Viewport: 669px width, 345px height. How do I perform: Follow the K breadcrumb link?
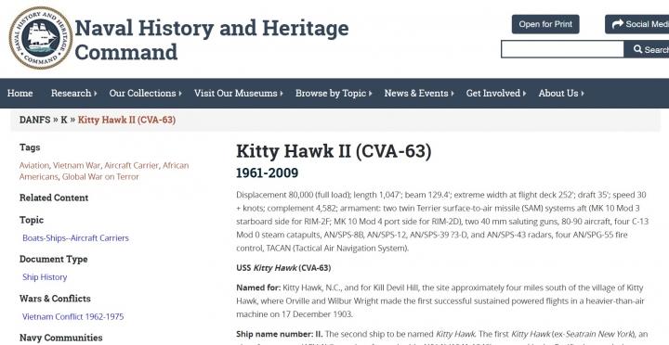pos(63,120)
